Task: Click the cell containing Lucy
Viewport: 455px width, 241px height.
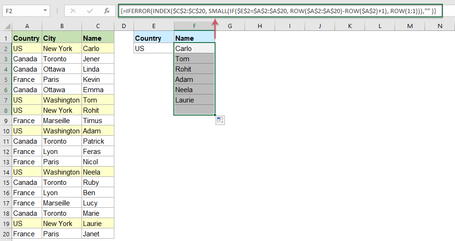Action: click(98, 203)
